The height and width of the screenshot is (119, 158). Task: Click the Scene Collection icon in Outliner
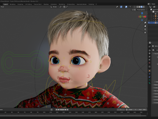151,10
